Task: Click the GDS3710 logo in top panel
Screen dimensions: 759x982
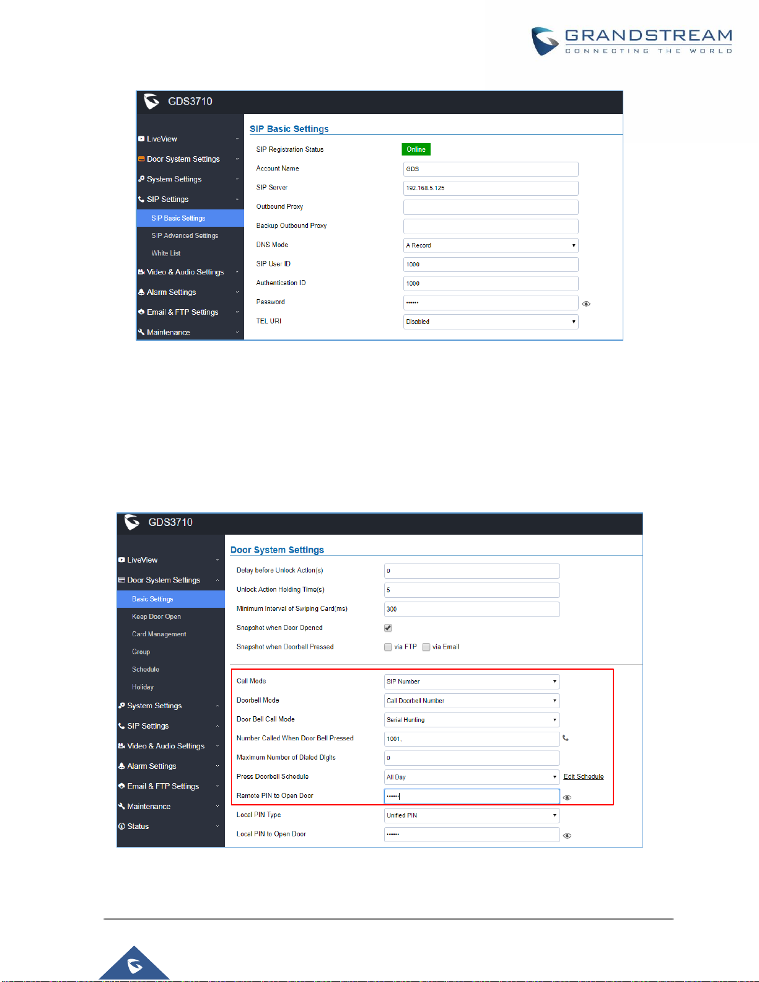Action: pos(152,101)
